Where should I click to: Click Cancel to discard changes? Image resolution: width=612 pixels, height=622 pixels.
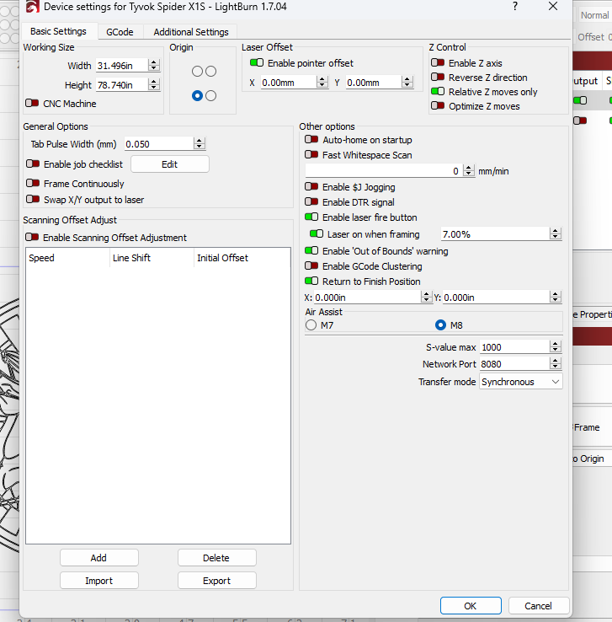(x=538, y=606)
